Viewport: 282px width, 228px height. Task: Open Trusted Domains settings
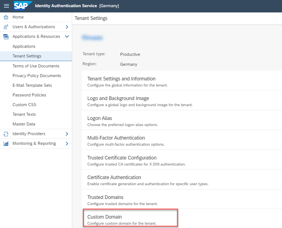click(182, 199)
